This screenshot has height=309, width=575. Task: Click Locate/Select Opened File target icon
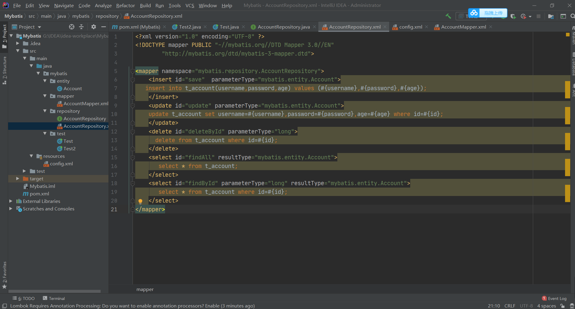(x=72, y=27)
